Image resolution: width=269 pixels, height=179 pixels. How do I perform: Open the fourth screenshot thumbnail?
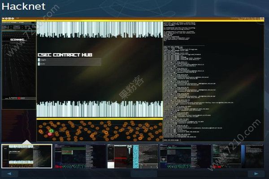[x=185, y=156]
